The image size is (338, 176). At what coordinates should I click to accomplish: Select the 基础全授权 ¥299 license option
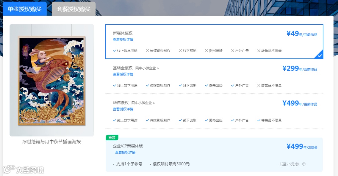(214, 77)
